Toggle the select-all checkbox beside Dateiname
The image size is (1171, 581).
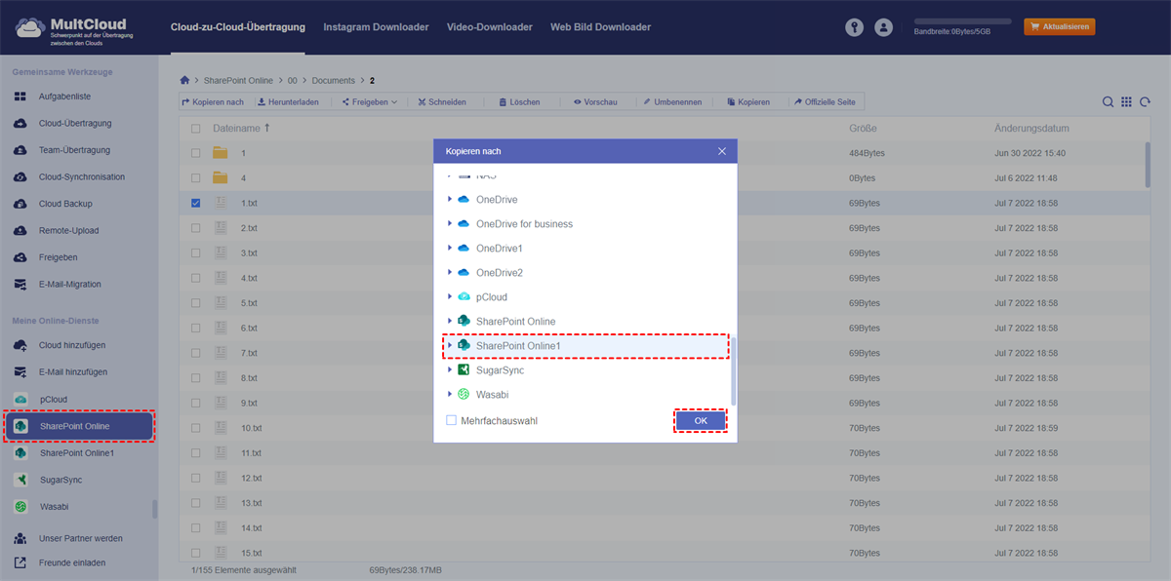coord(196,129)
